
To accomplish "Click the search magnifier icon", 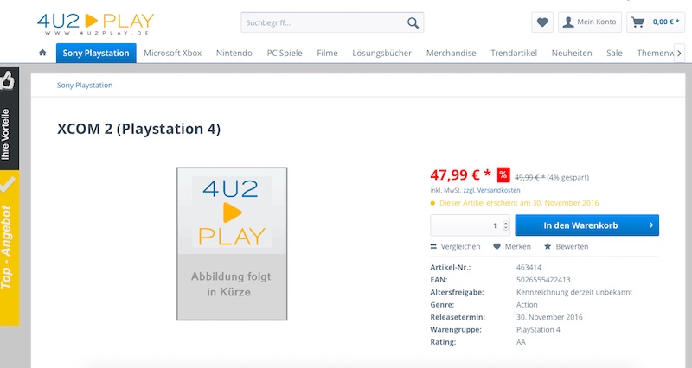I will 413,23.
